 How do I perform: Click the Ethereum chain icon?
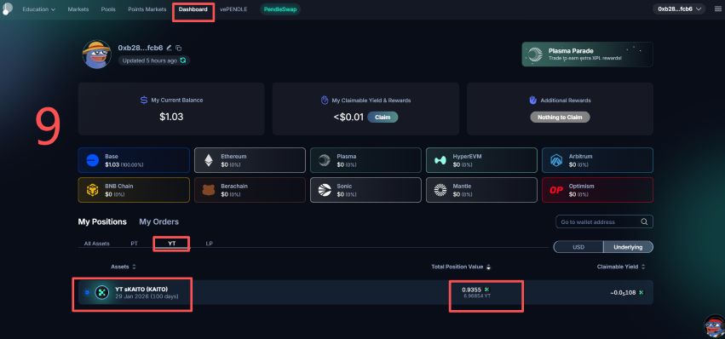pyautogui.click(x=209, y=160)
